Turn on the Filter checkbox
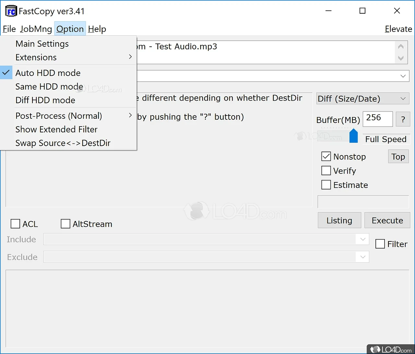415x354 pixels. coord(380,244)
